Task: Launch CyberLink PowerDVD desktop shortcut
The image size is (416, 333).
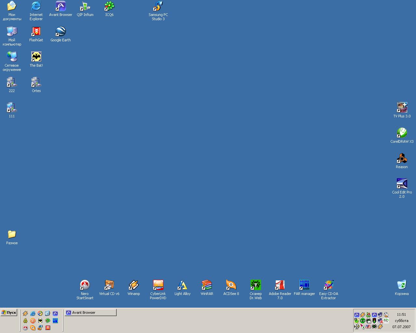Action: (158, 290)
